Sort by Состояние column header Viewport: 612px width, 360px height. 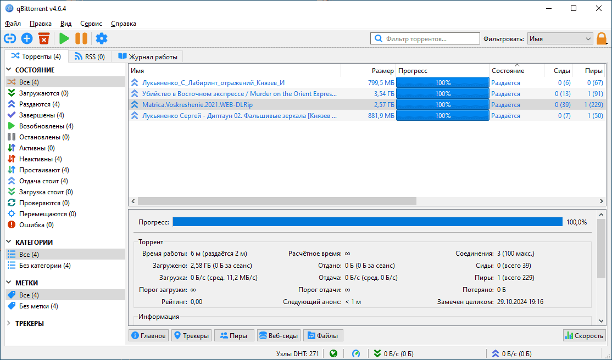[x=516, y=71]
